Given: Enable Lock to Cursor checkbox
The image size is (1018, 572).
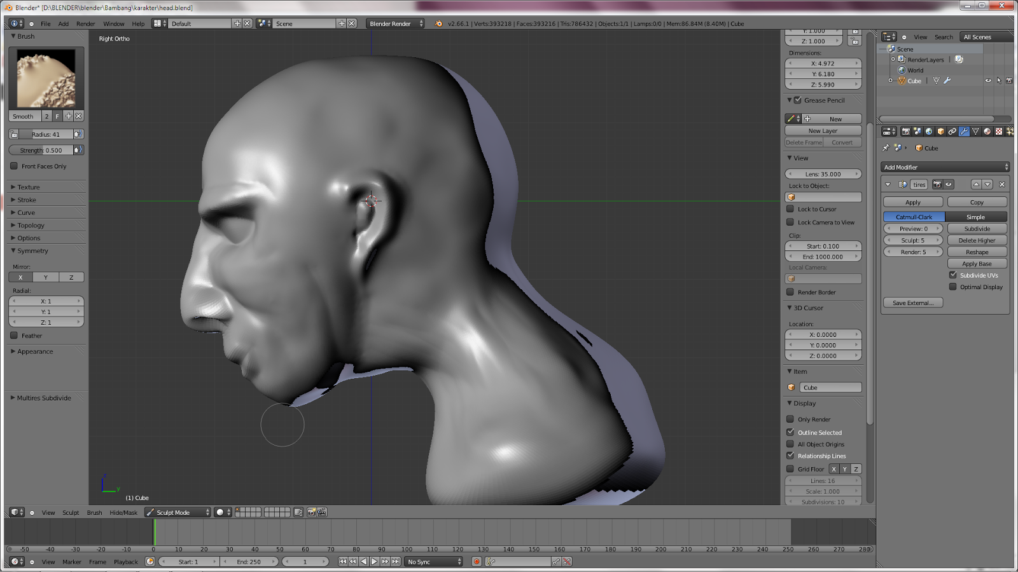Looking at the screenshot, I should click(x=790, y=209).
